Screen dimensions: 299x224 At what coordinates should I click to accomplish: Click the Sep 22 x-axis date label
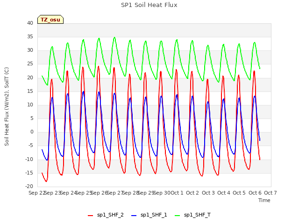point(36,193)
